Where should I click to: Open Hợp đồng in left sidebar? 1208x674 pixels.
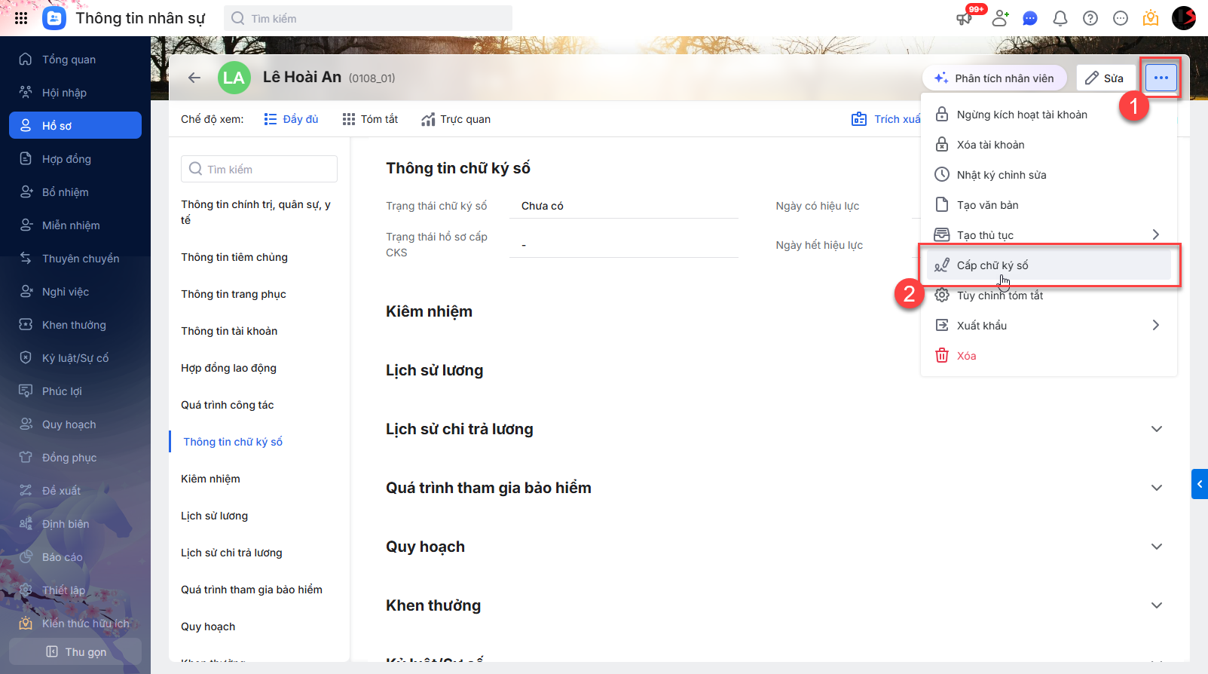click(66, 159)
